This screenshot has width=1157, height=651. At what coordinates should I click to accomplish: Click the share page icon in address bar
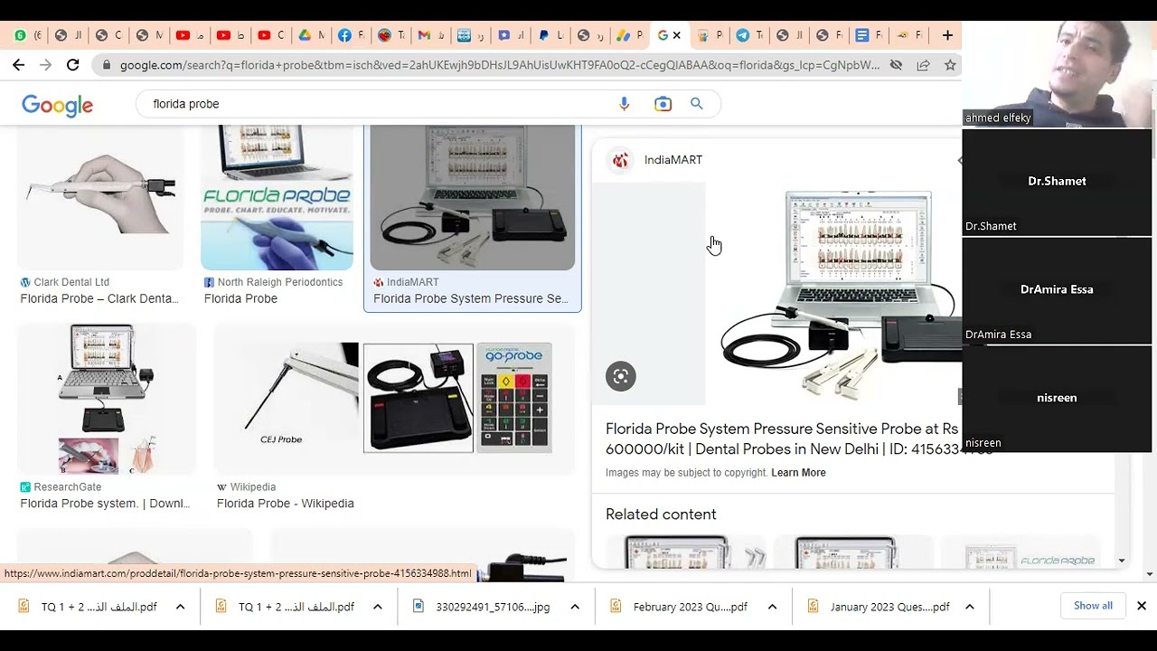923,65
